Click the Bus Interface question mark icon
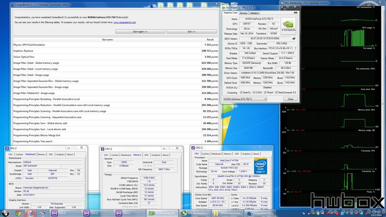386x217 pixels. coord(295,48)
